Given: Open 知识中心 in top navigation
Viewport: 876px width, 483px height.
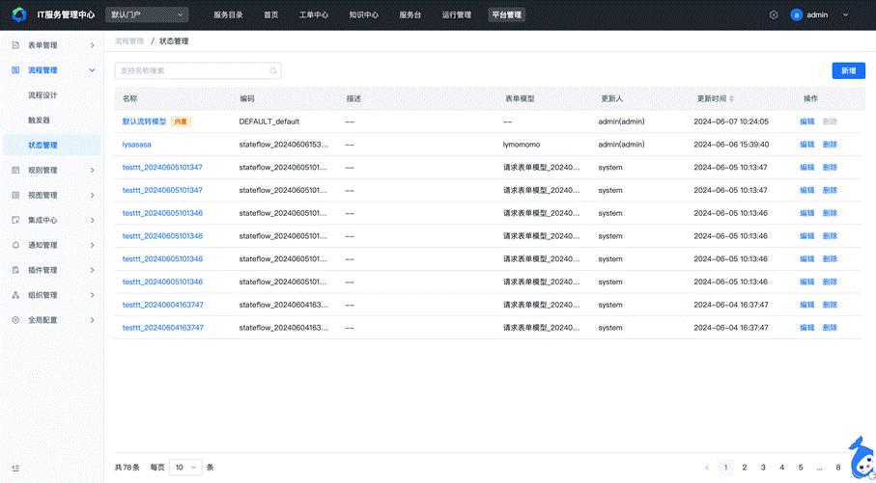Looking at the screenshot, I should click(364, 15).
